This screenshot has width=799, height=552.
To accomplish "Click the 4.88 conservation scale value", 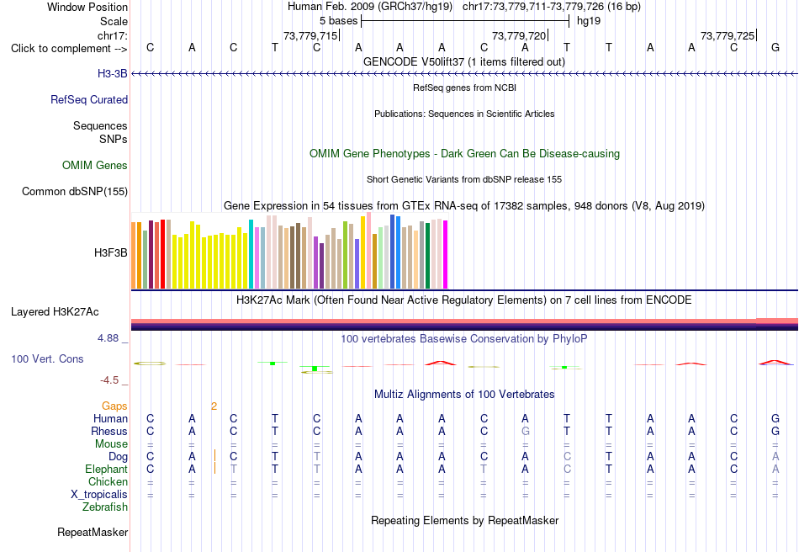I will [x=108, y=338].
